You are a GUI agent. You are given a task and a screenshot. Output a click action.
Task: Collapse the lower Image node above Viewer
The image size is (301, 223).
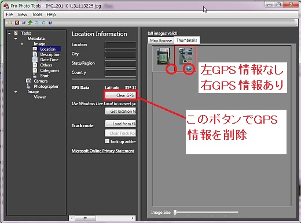16,92
